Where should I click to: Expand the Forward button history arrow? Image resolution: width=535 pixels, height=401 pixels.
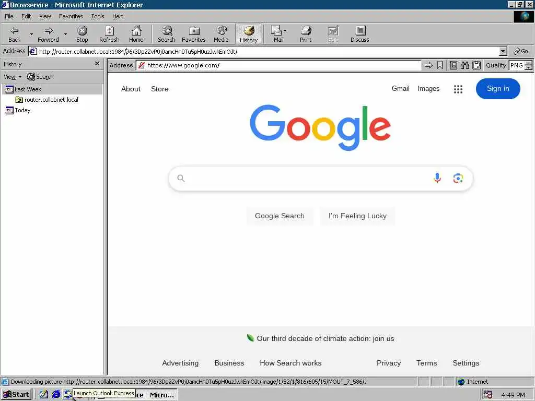click(x=65, y=34)
